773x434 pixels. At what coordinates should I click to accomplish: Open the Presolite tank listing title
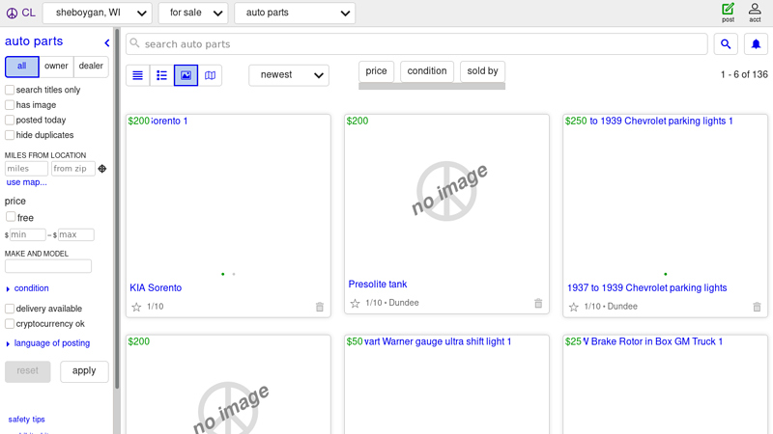(x=378, y=285)
